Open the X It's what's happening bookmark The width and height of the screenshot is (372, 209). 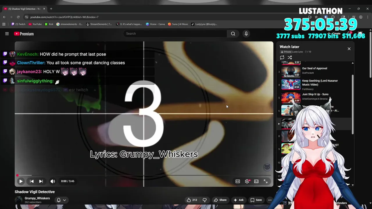click(x=129, y=24)
